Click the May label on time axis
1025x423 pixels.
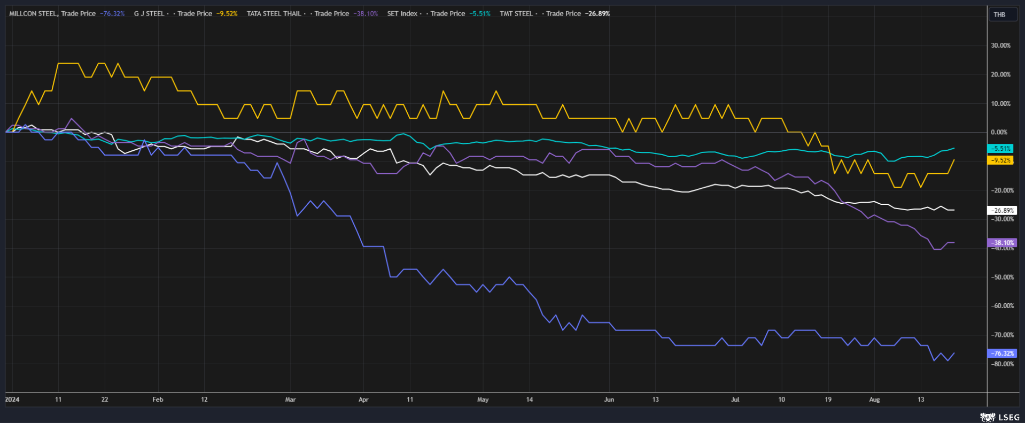click(x=483, y=400)
